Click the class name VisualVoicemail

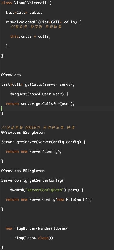(x=31, y=3)
